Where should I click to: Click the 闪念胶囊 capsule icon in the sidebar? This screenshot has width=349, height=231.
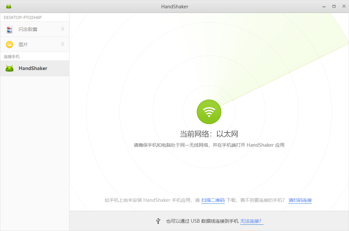[9, 29]
